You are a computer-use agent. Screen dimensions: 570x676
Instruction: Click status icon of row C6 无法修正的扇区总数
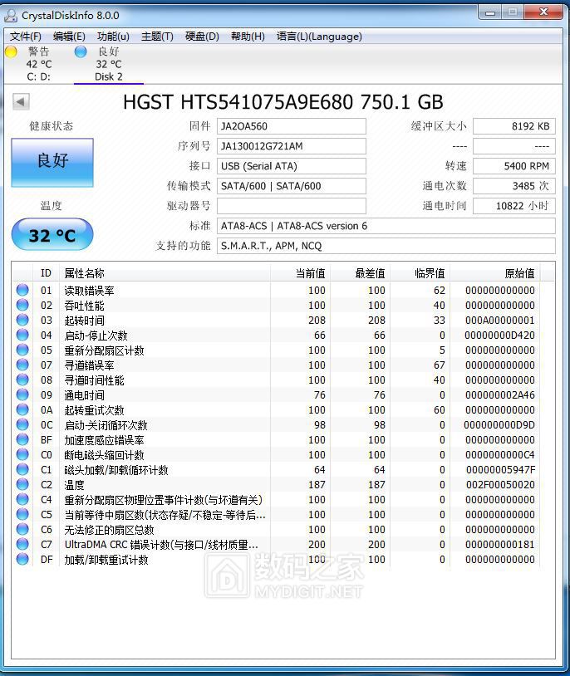pos(22,529)
